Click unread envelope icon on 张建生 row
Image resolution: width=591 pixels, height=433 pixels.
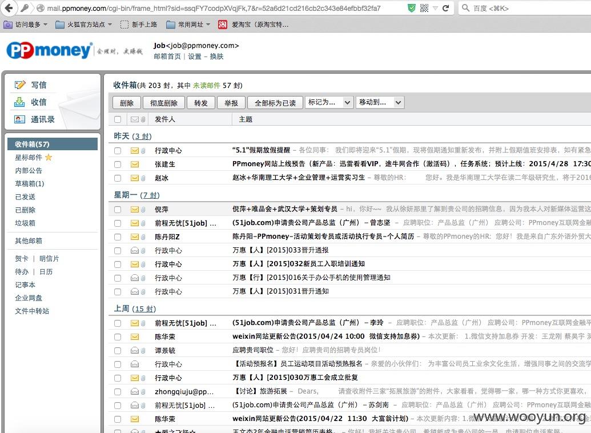[135, 165]
